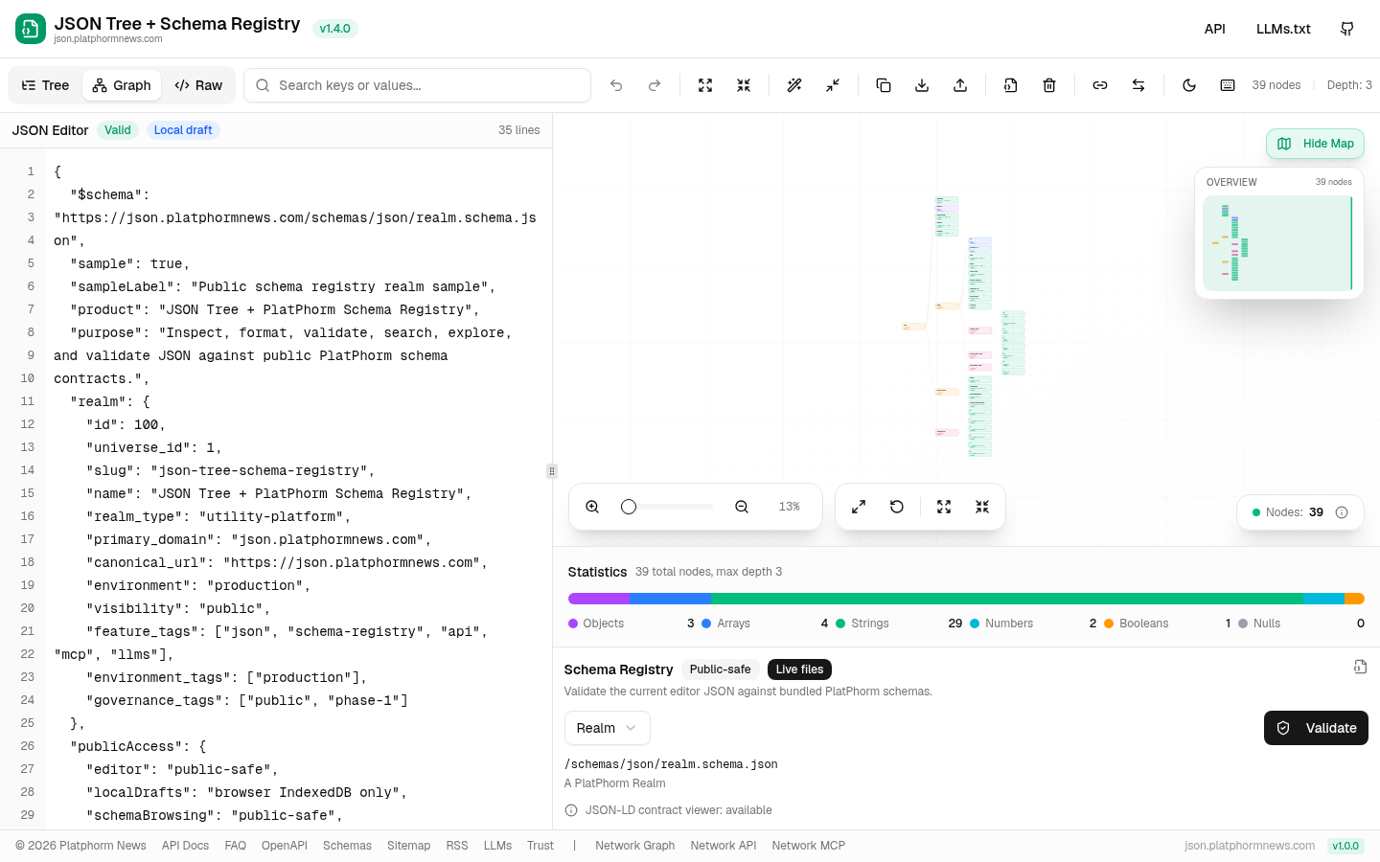Open the API link in the header
This screenshot has height=862, width=1380.
pos(1215,29)
